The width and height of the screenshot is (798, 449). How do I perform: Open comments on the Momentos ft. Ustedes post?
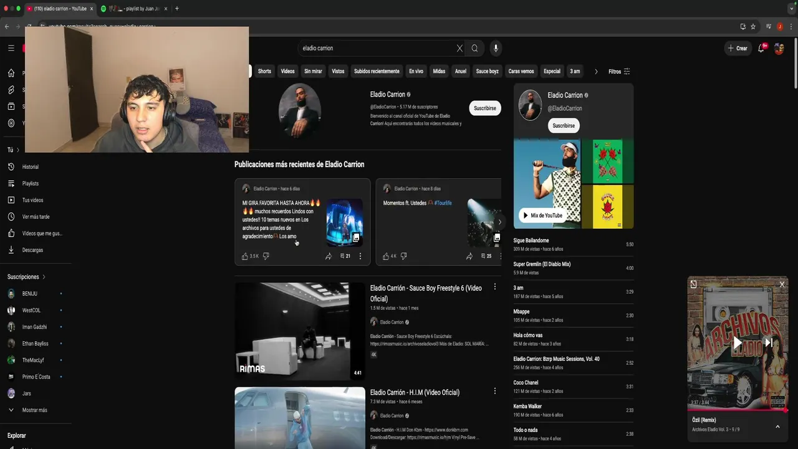486,256
